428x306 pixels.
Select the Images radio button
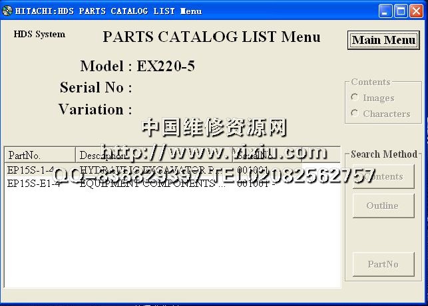pyautogui.click(x=355, y=98)
